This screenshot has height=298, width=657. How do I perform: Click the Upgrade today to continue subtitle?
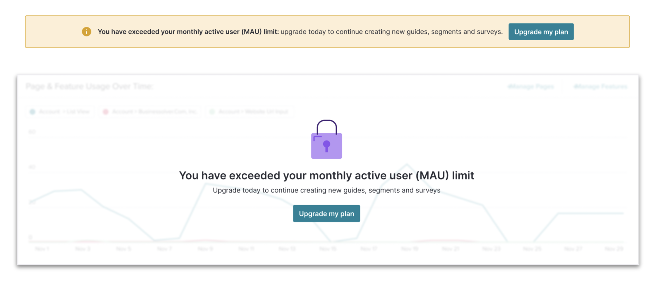click(326, 190)
